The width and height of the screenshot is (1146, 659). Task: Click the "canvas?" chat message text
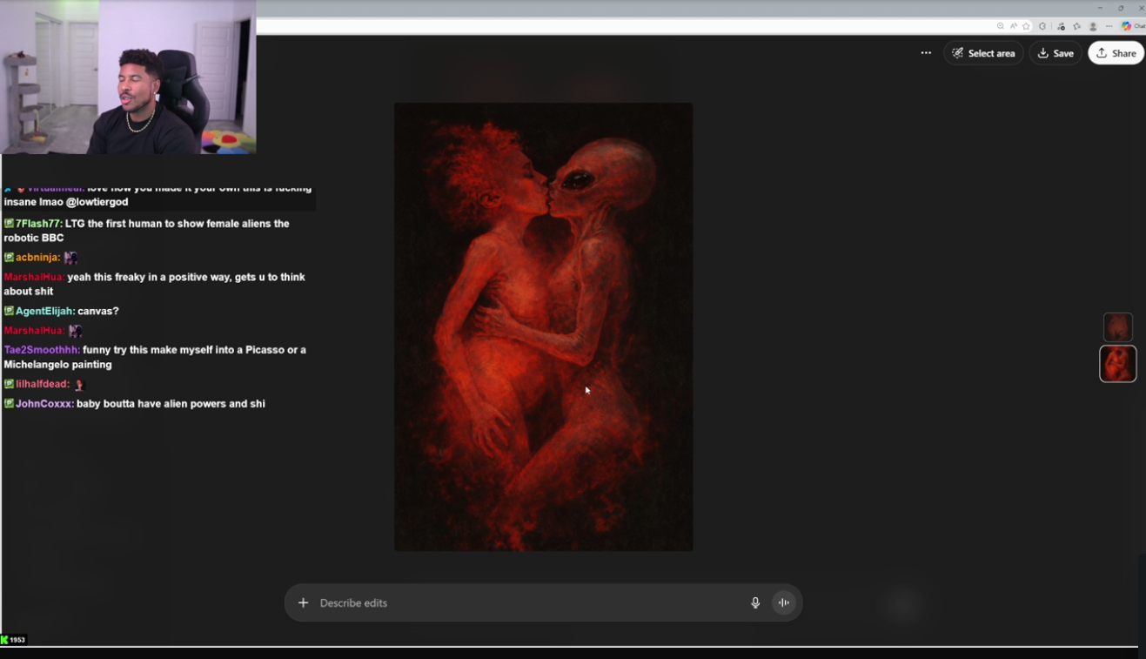click(98, 311)
